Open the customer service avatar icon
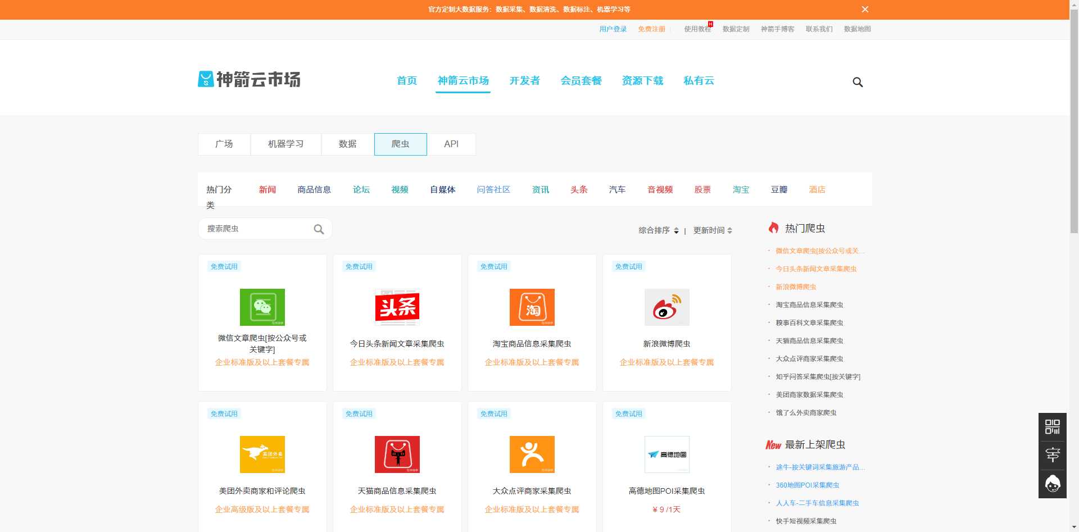The height and width of the screenshot is (532, 1079). [1053, 484]
